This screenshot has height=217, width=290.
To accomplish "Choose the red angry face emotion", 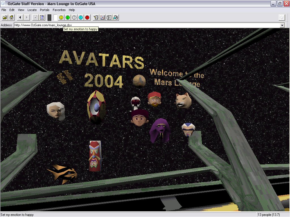I will click(x=87, y=18).
